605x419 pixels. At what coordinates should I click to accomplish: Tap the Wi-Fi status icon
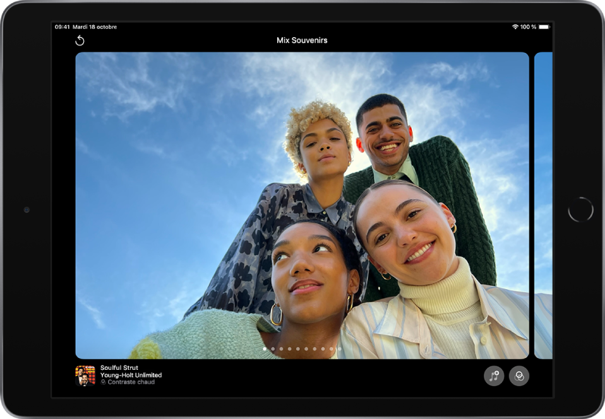click(x=515, y=27)
